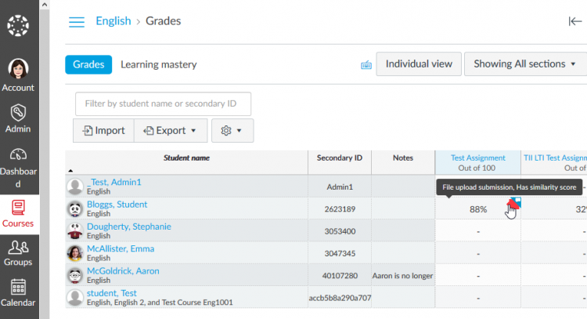Screen dimensions: 587x319
Task: Go to the Admin shield icon
Action: (x=18, y=118)
